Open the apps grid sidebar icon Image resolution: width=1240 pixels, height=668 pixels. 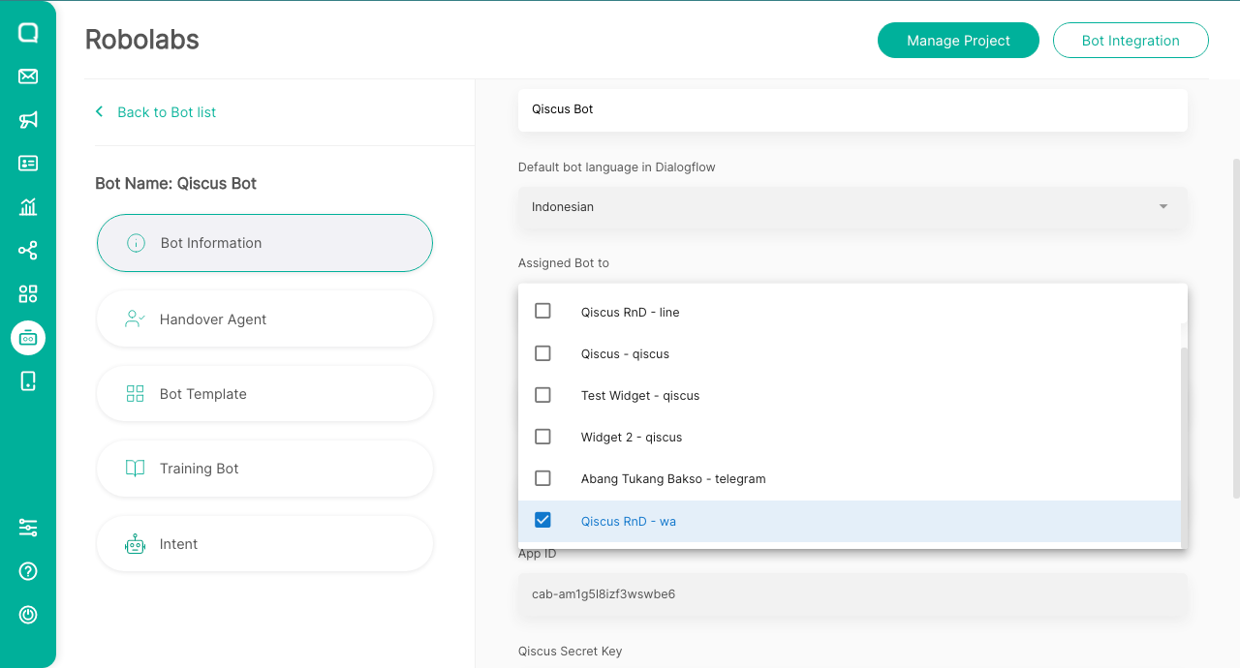coord(28,294)
